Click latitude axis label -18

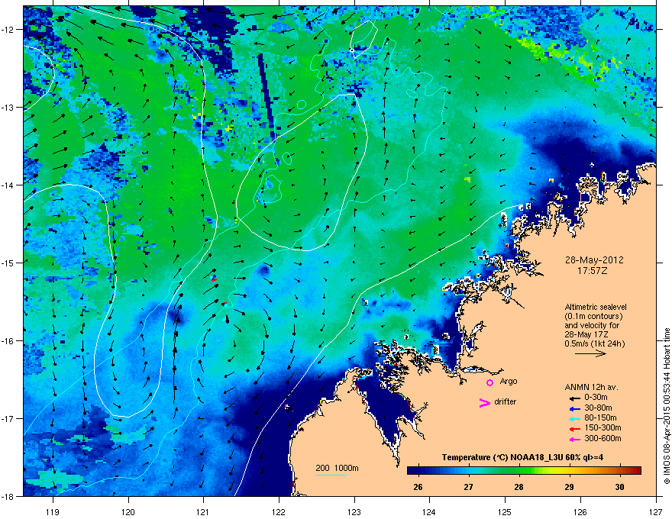pos(8,496)
